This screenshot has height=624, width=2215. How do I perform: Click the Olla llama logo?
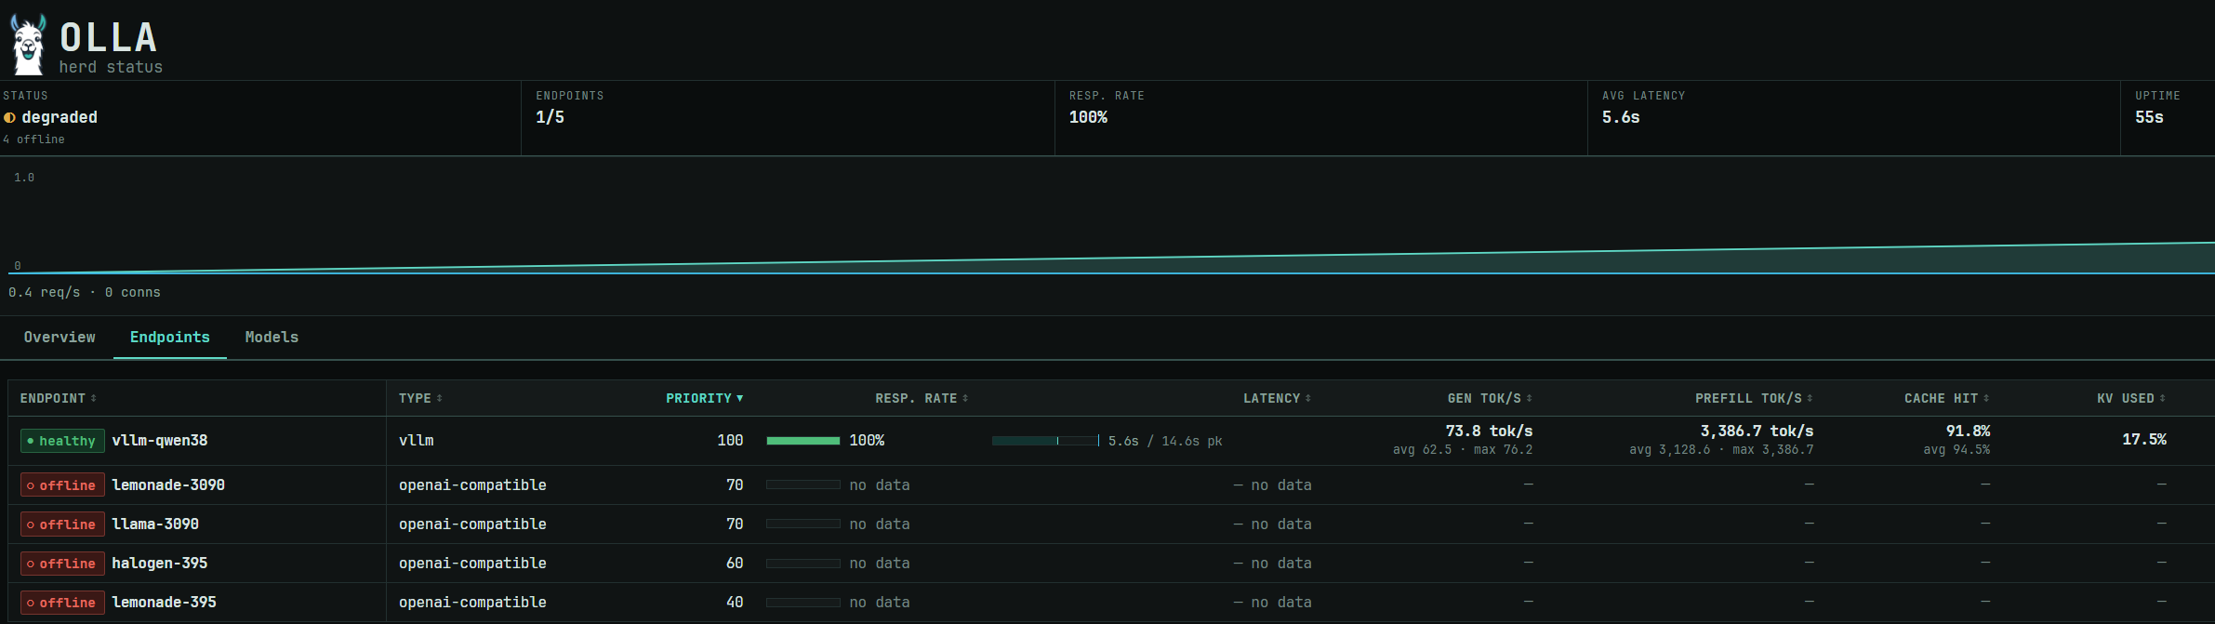(x=28, y=45)
